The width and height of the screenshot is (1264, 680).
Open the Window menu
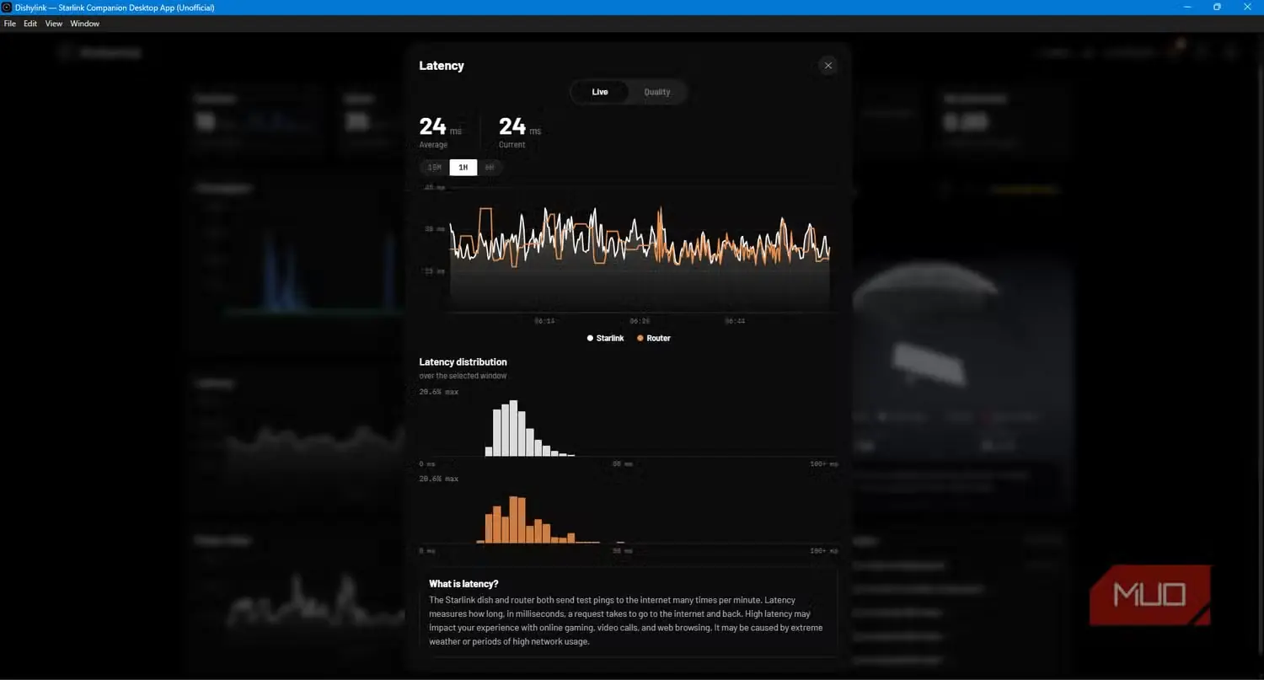85,24
